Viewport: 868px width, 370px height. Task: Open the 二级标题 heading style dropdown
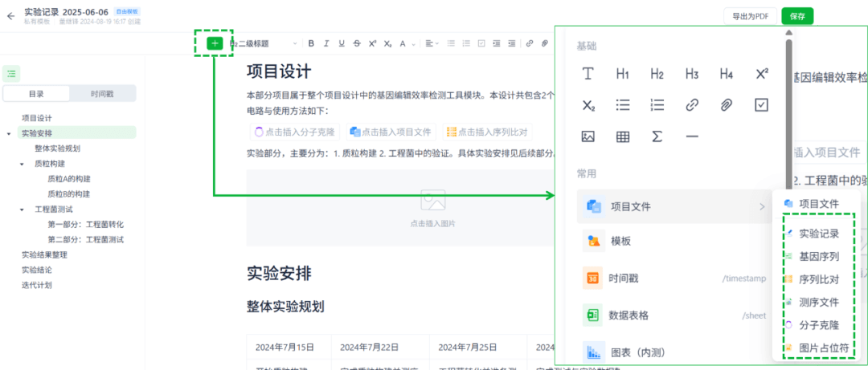click(264, 43)
